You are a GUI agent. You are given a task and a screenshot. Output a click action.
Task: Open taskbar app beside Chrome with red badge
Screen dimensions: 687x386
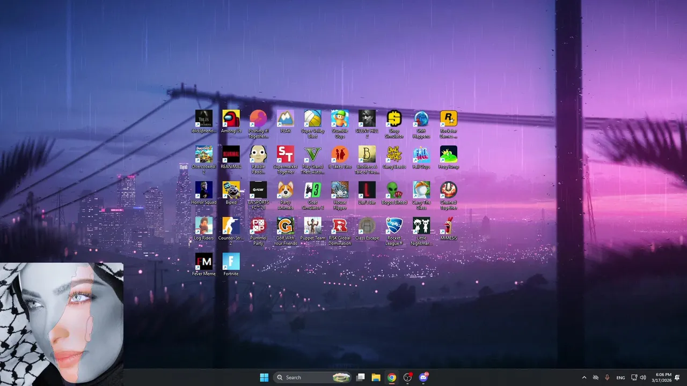(x=408, y=377)
